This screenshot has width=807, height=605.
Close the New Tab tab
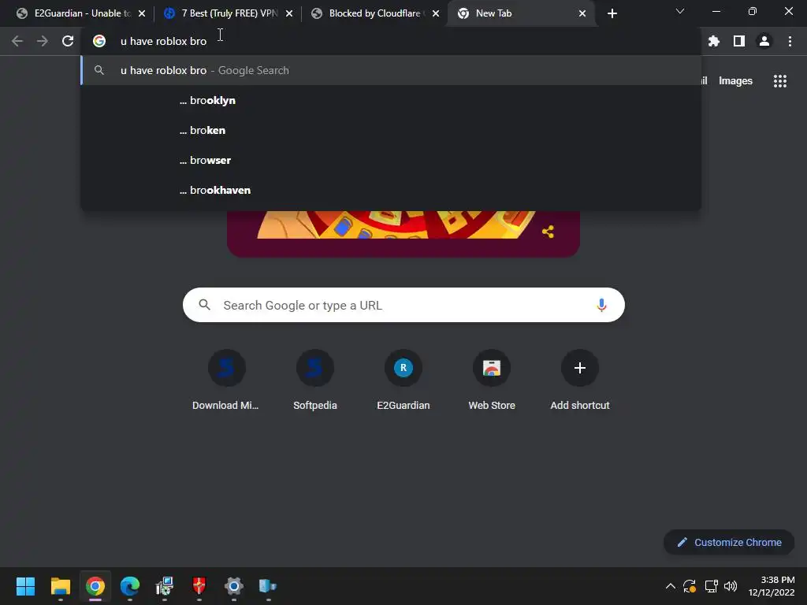click(x=582, y=13)
